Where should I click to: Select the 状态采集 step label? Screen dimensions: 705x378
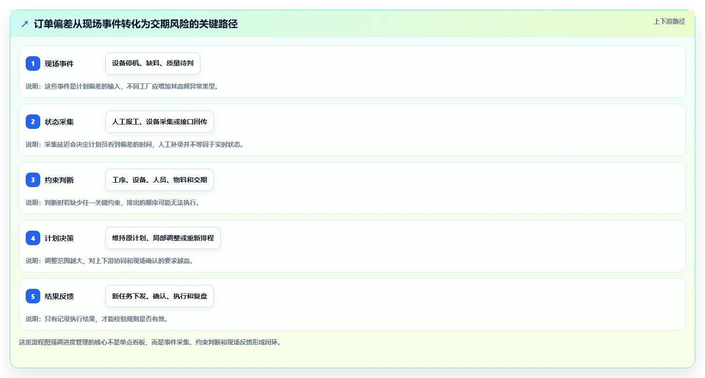pyautogui.click(x=59, y=122)
